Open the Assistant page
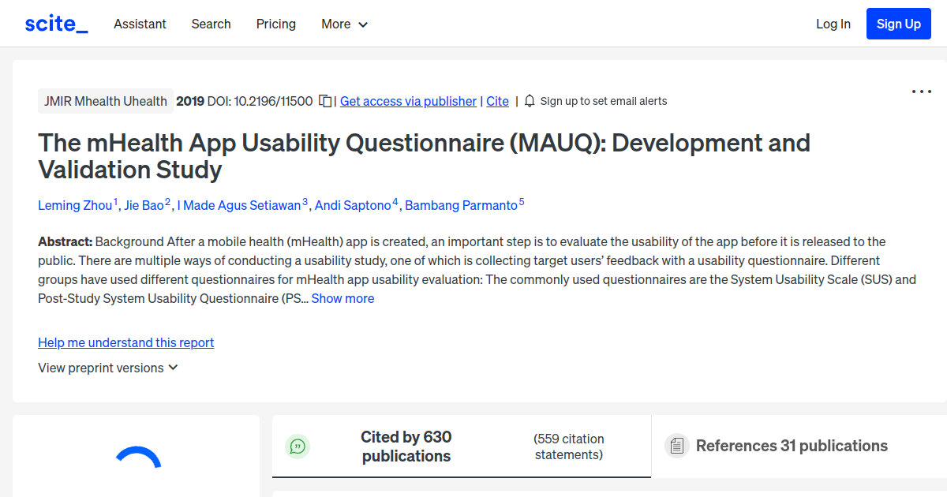The image size is (947, 497). (140, 24)
